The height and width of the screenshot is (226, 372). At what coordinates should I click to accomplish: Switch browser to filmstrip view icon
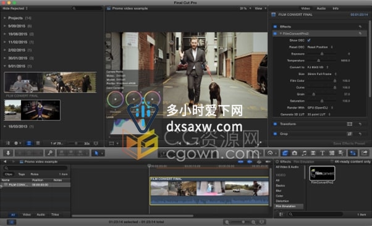(x=29, y=143)
